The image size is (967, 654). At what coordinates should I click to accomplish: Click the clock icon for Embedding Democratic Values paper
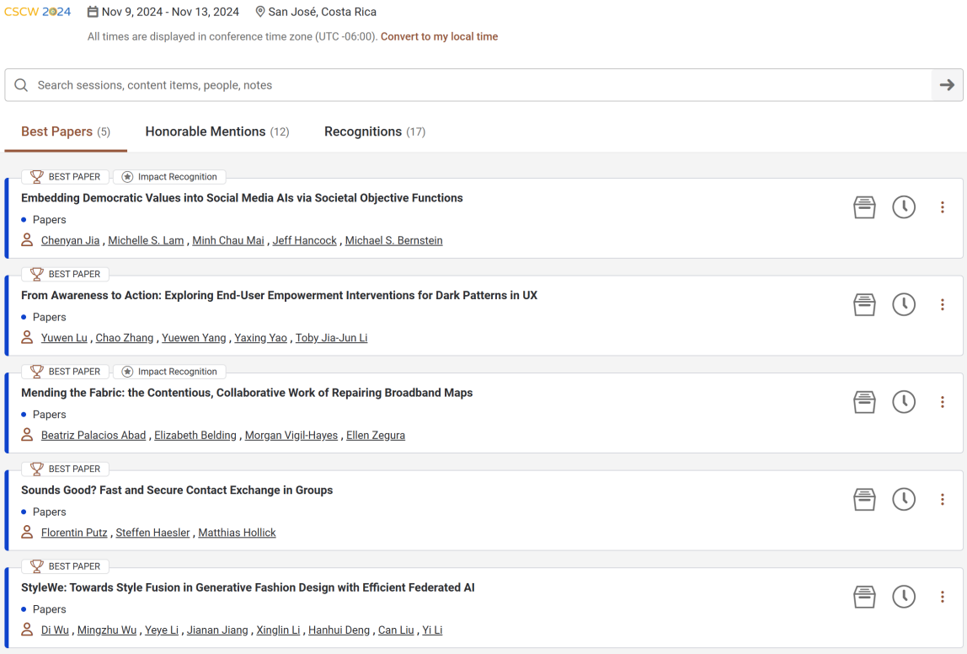click(x=904, y=207)
